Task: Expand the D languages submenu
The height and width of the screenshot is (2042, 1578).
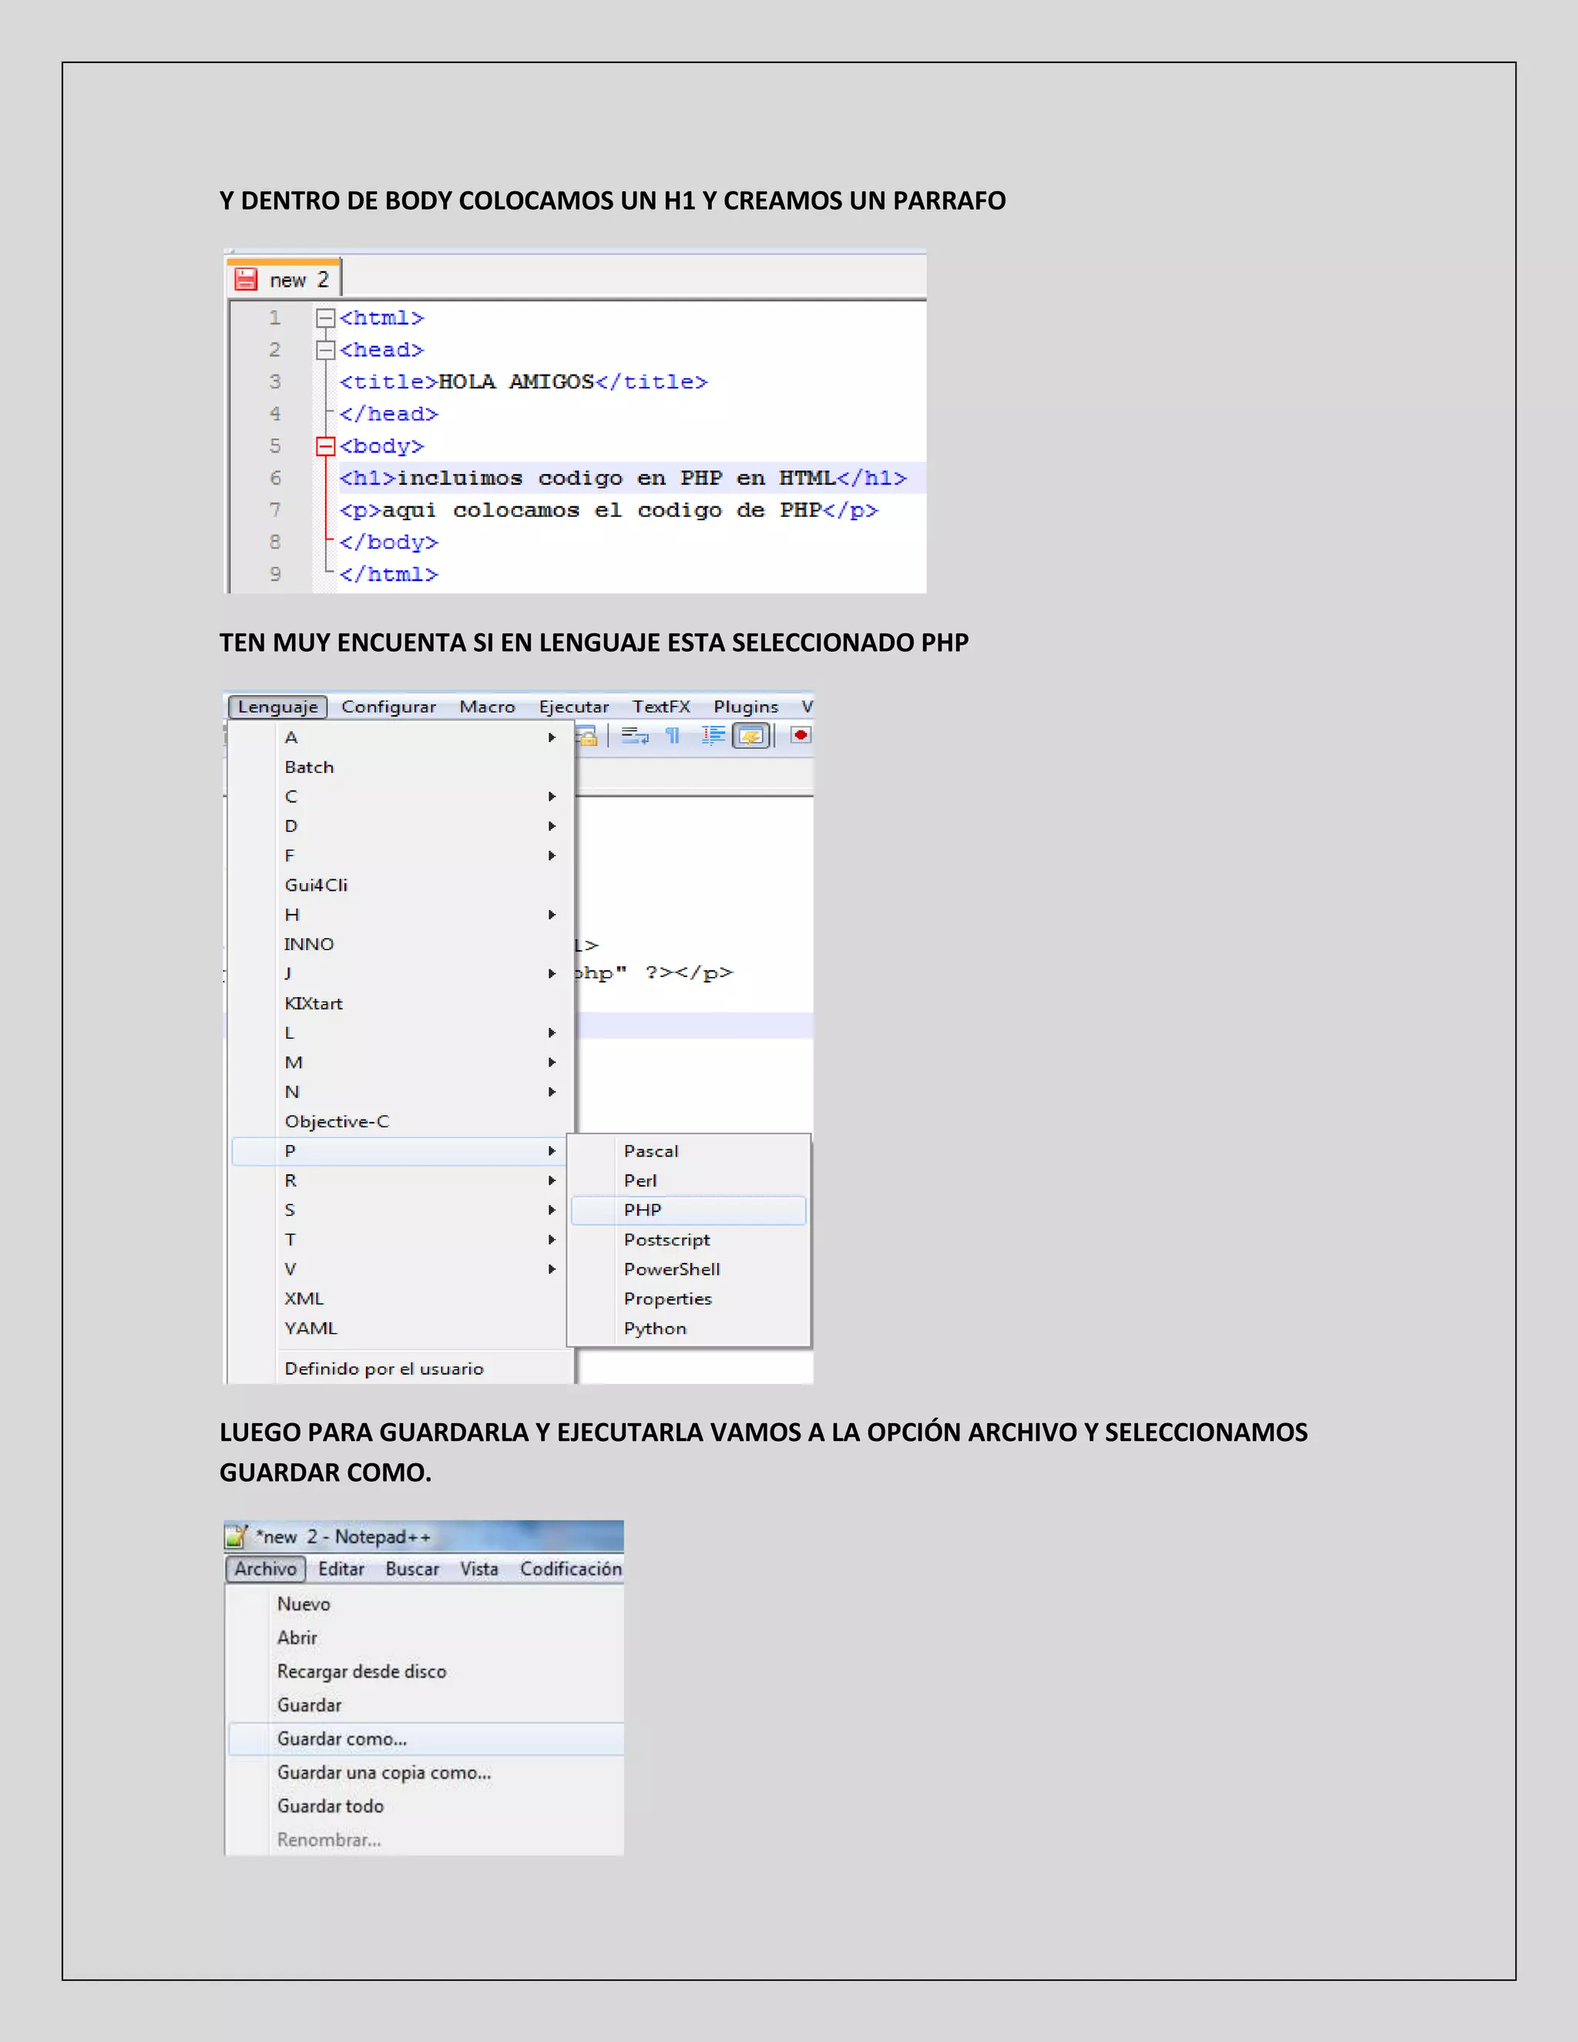Action: 401,825
